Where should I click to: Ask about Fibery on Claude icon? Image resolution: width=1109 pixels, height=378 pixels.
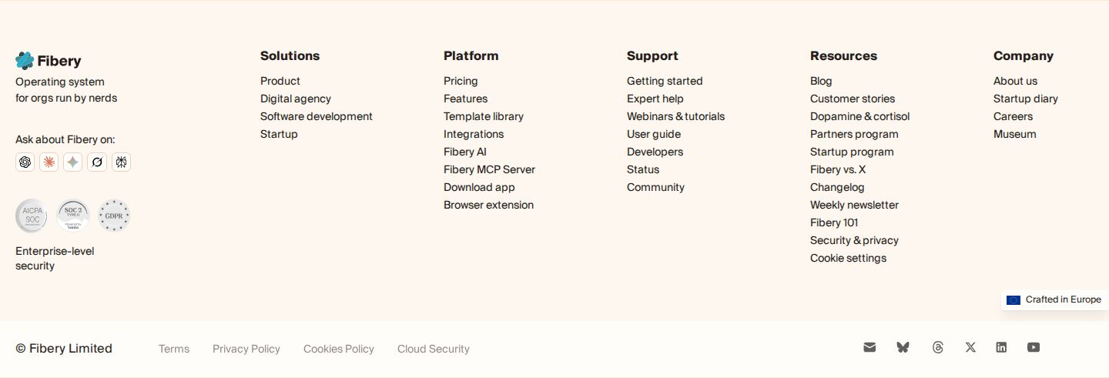pyautogui.click(x=49, y=162)
